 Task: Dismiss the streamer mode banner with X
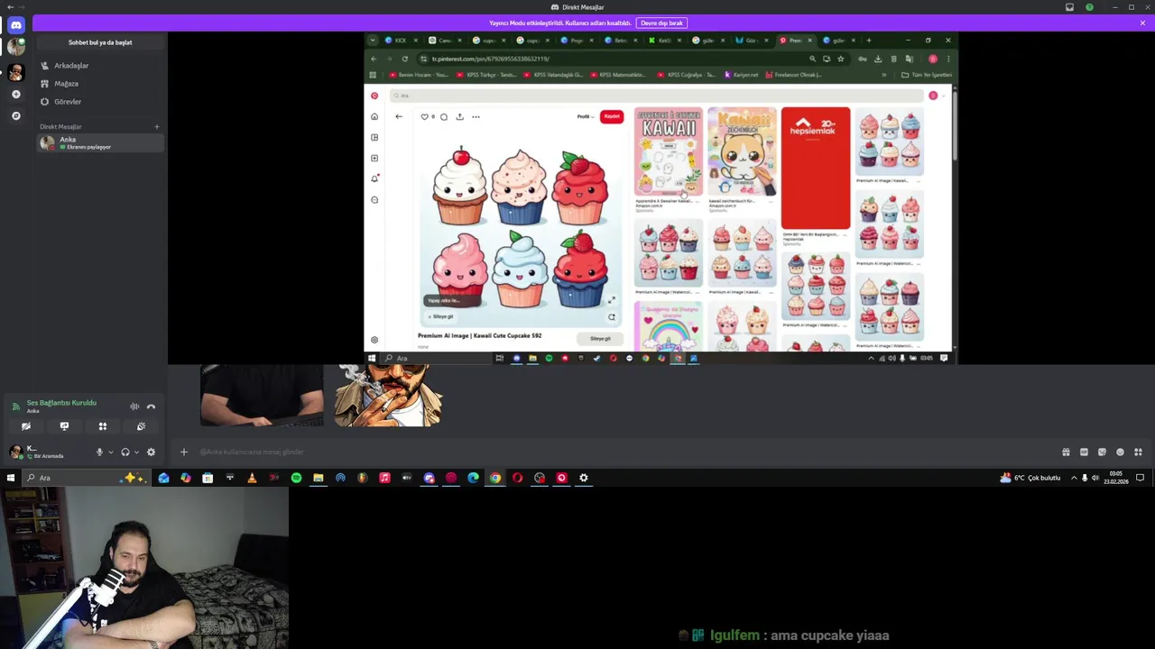coord(1142,23)
